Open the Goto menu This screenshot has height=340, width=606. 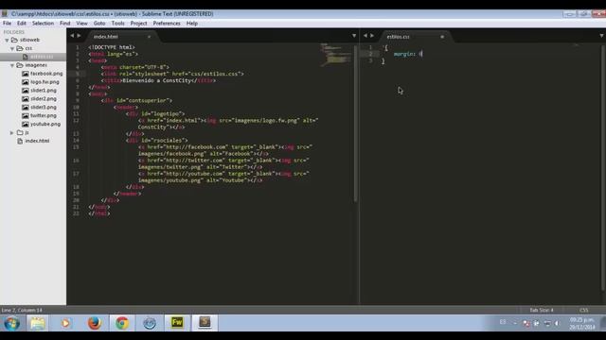coord(99,23)
